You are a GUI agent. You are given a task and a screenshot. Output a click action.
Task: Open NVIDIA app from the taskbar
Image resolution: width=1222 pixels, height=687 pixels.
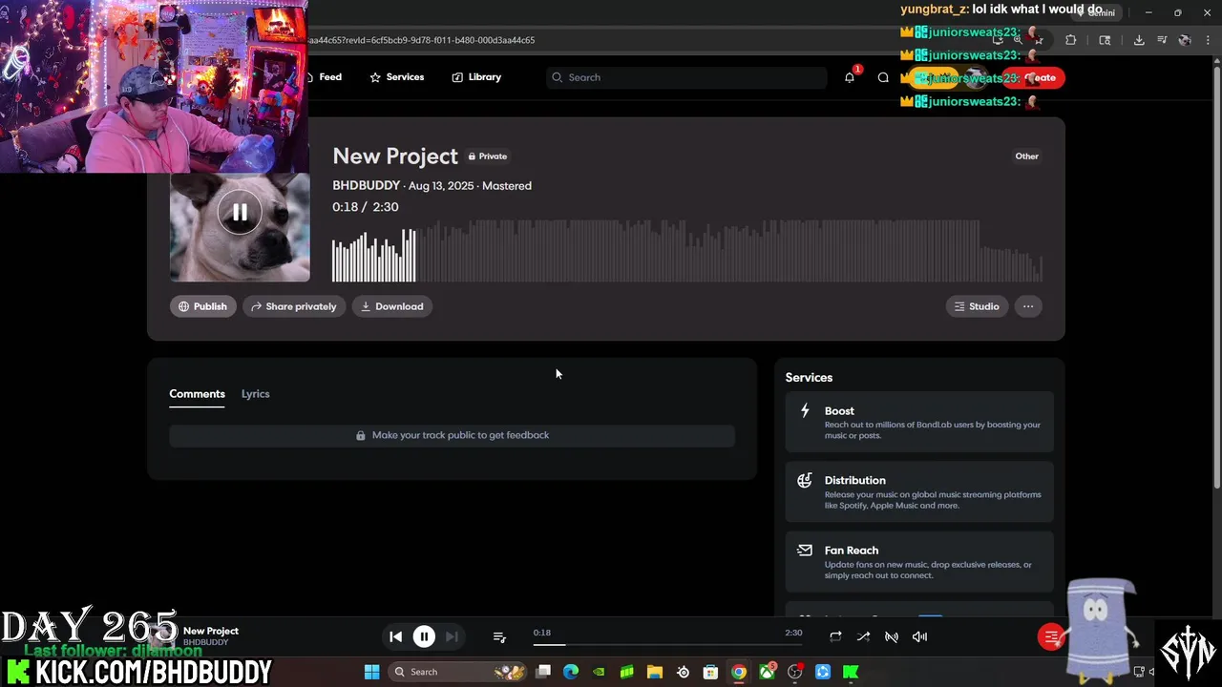tap(599, 672)
